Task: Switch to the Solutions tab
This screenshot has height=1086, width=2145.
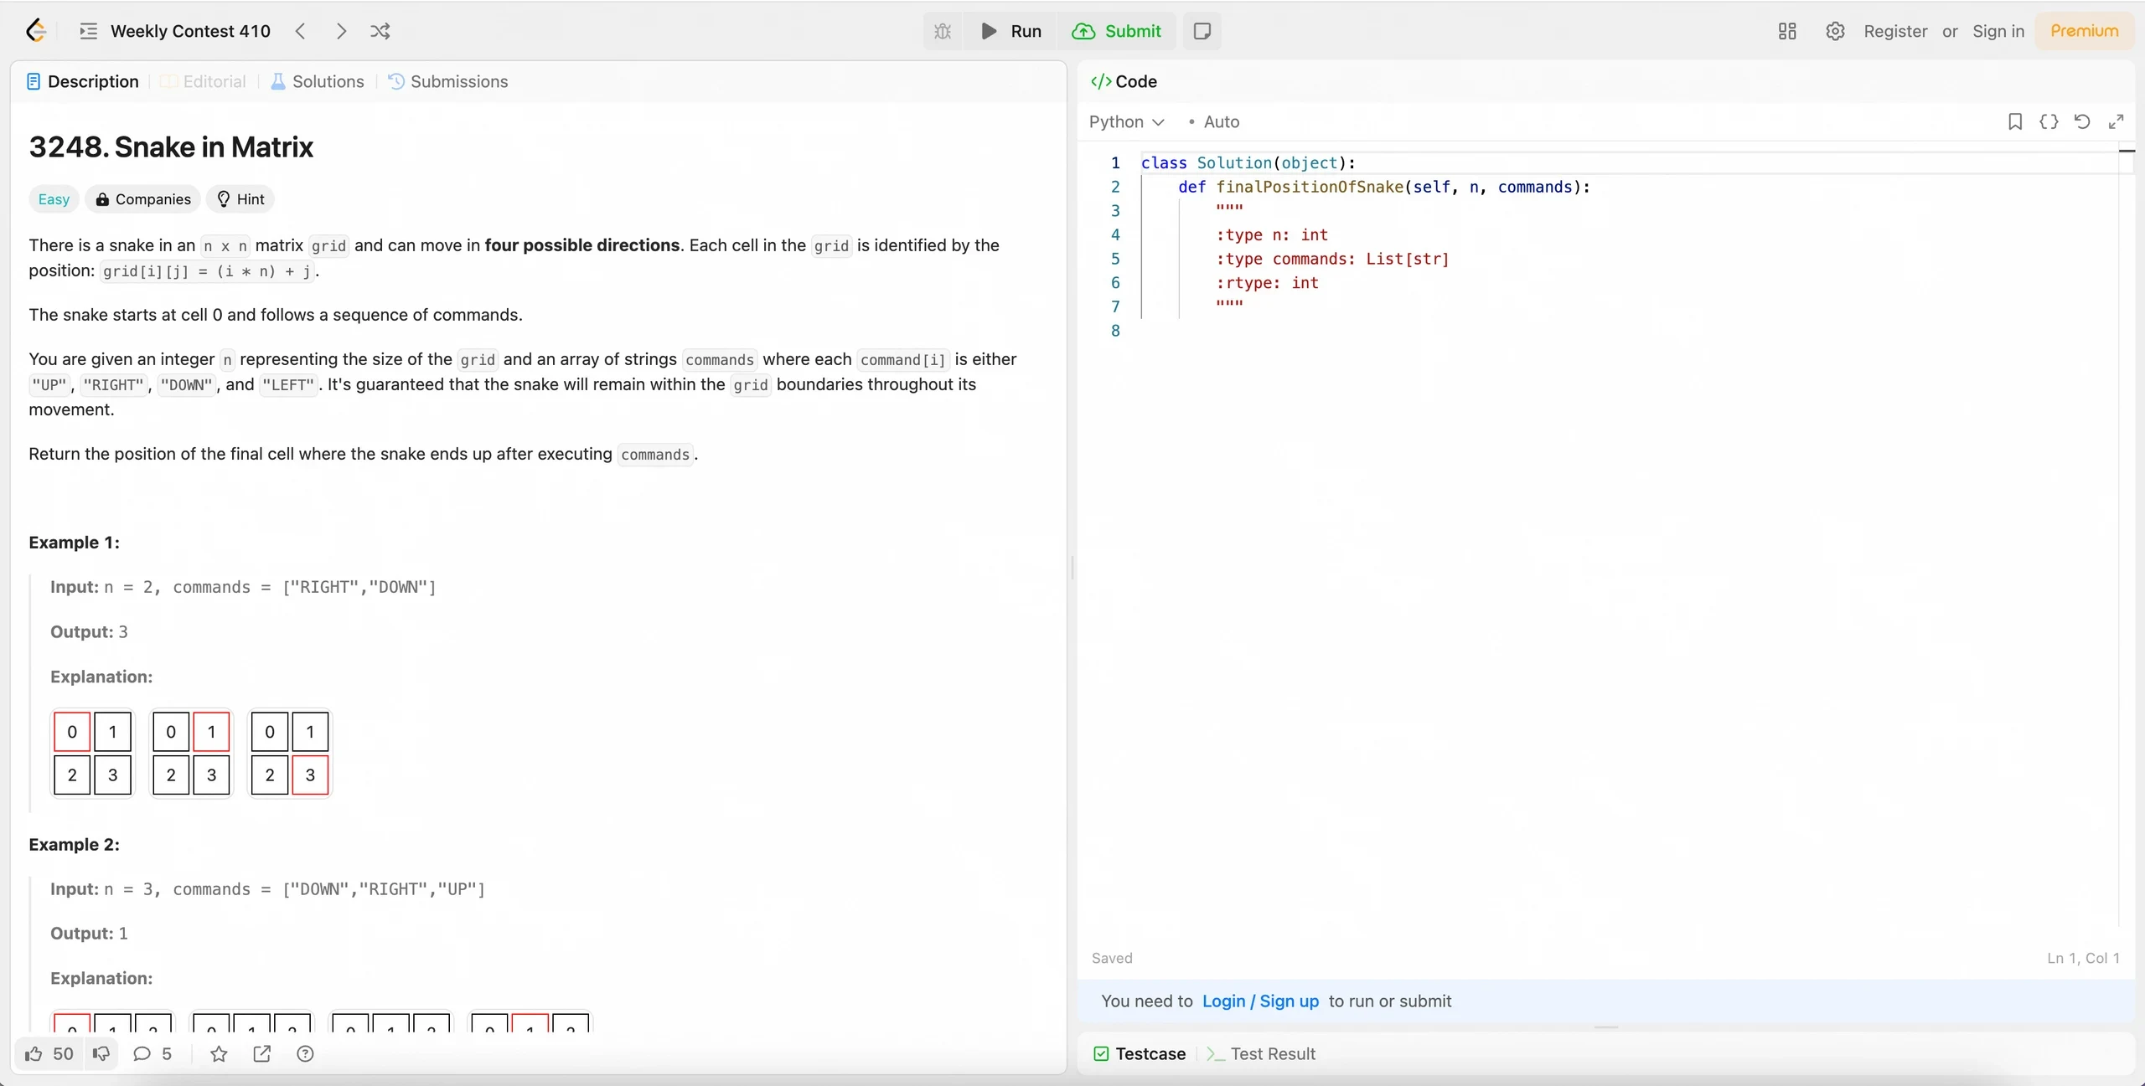Action: (318, 81)
